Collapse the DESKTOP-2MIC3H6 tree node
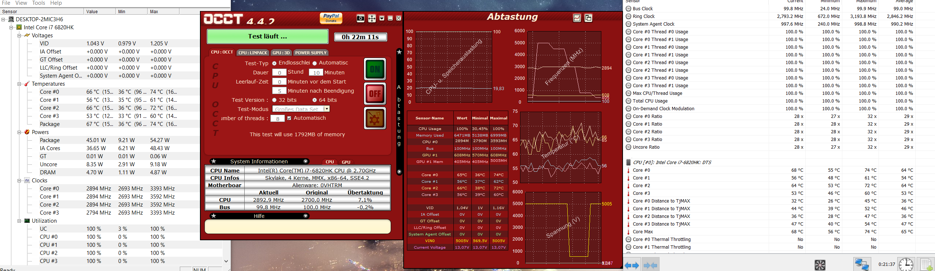Screen dimensions: 935x271 coord(3,19)
